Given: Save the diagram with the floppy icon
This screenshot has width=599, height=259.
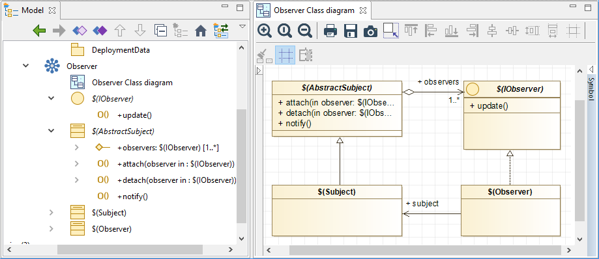Looking at the screenshot, I should coord(350,31).
